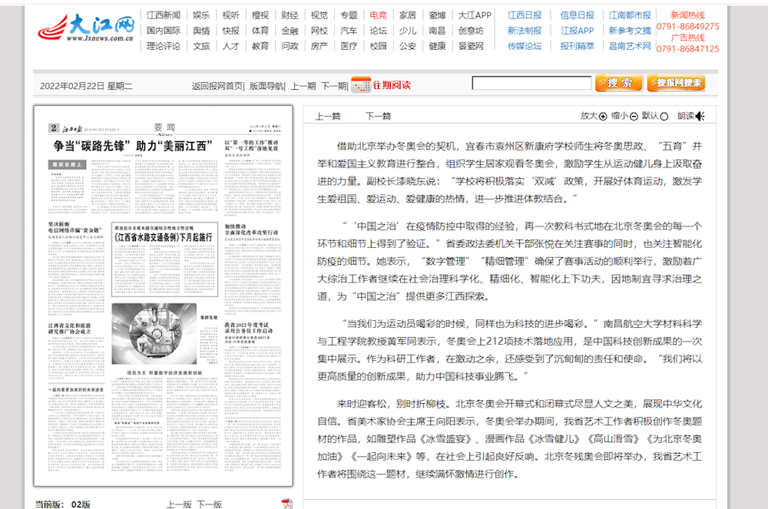Open the 电竞 nav menu item
This screenshot has height=509, width=768.
click(378, 15)
